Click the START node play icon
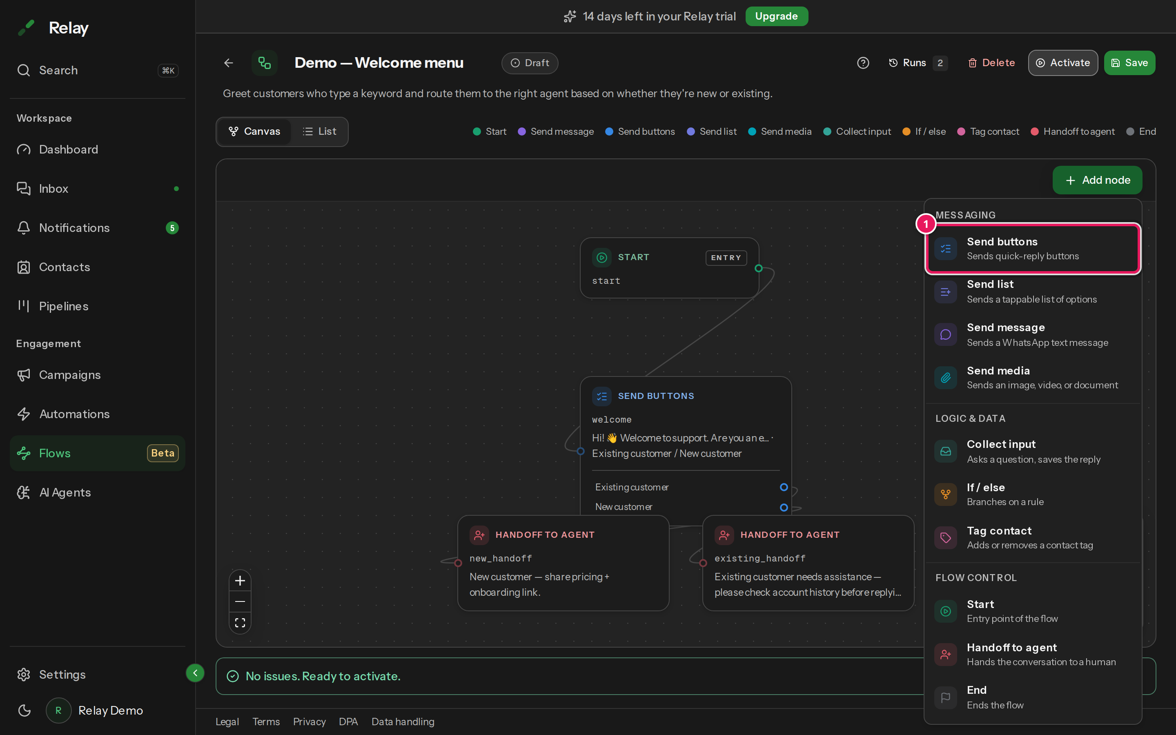 601,257
